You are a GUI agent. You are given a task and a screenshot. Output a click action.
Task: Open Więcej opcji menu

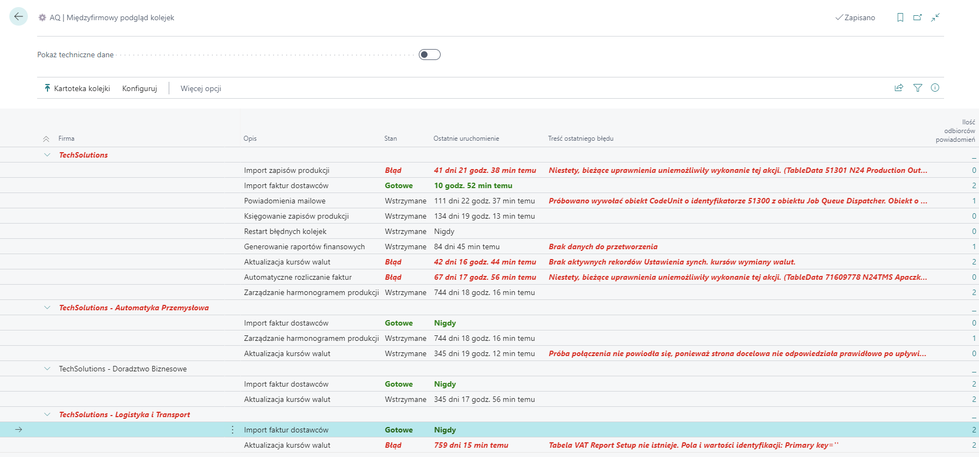201,88
